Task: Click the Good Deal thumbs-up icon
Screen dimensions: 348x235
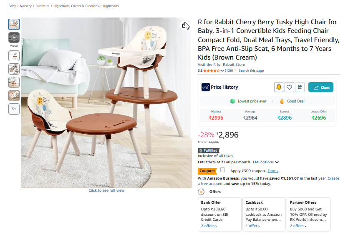Action: (282, 101)
